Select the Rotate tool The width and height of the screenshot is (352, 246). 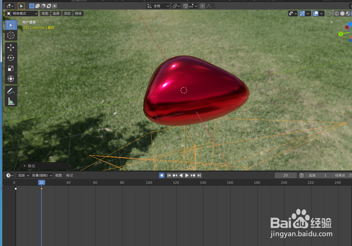(11, 58)
